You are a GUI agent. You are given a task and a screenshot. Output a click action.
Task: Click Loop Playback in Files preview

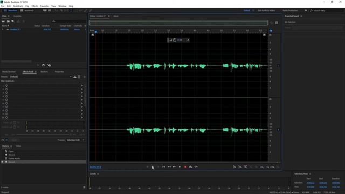click(44, 65)
